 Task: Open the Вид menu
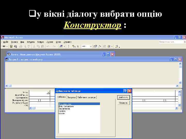click(22, 42)
